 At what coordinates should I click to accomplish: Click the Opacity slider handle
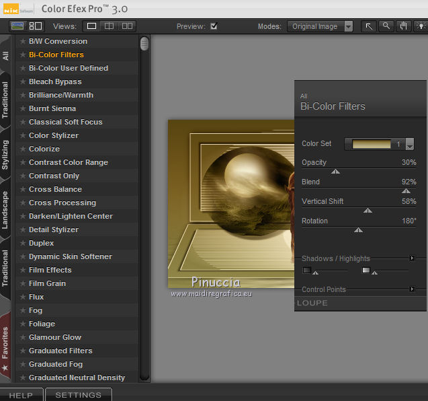click(335, 172)
